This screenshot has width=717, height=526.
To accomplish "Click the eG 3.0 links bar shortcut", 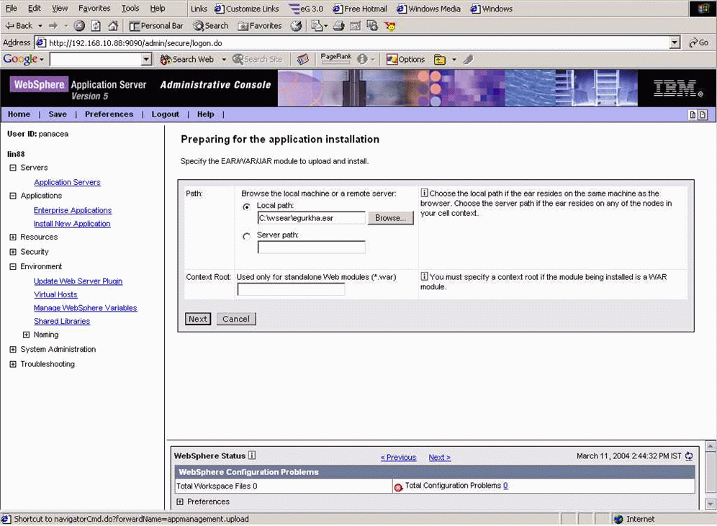I will point(307,9).
